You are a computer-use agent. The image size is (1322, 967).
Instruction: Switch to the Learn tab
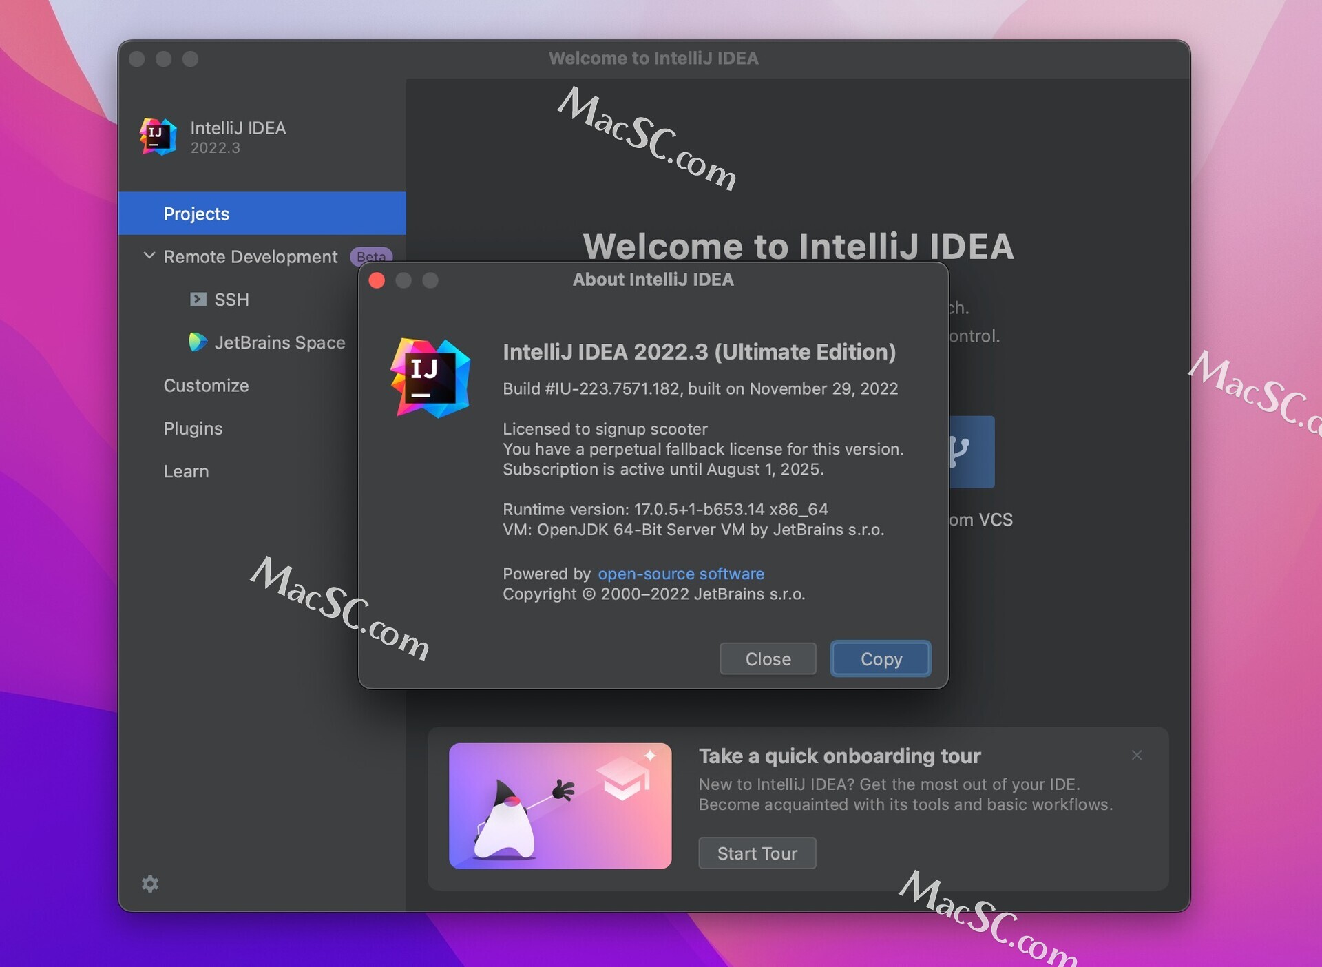click(x=186, y=472)
